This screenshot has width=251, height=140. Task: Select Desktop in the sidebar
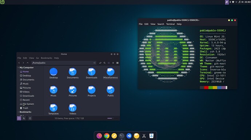25,76
